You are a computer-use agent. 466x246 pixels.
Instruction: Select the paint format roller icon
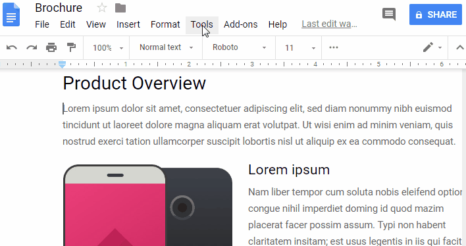click(x=71, y=47)
